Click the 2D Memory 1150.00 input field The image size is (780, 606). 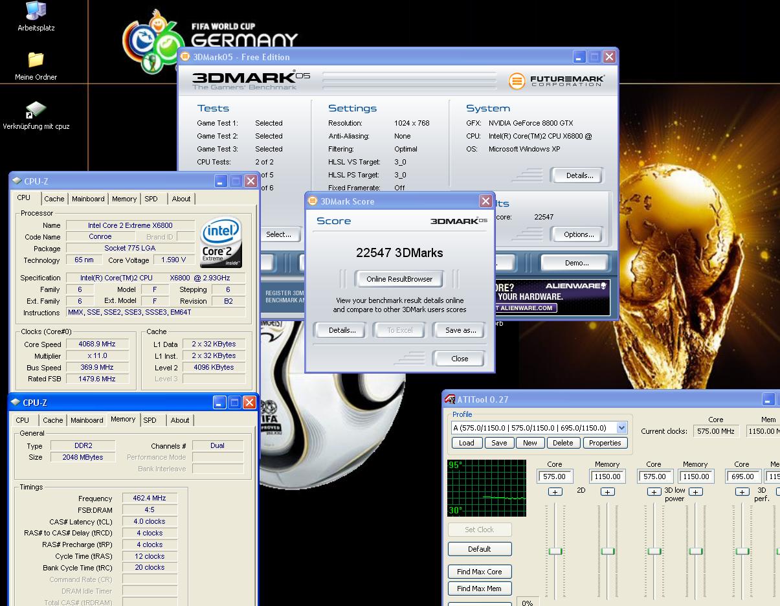coord(607,477)
